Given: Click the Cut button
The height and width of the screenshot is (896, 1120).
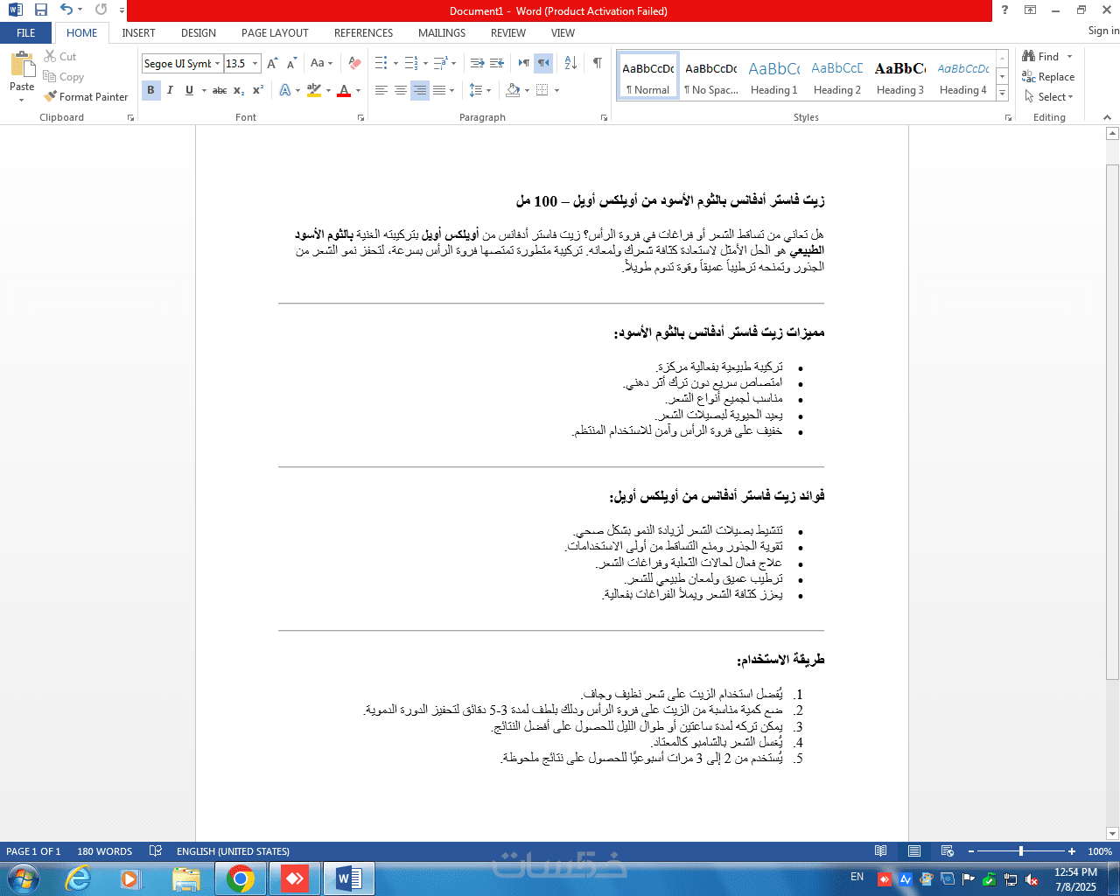Looking at the screenshot, I should (60, 57).
